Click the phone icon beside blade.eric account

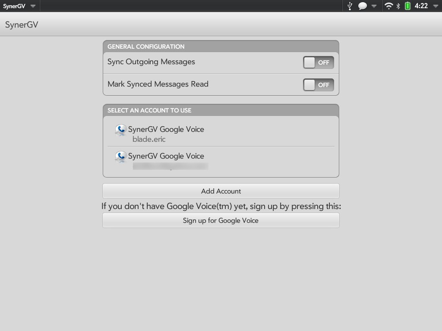(x=121, y=130)
